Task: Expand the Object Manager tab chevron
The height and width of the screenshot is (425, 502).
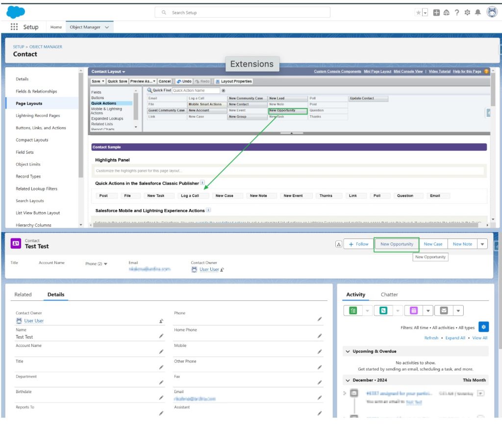Action: [x=107, y=27]
